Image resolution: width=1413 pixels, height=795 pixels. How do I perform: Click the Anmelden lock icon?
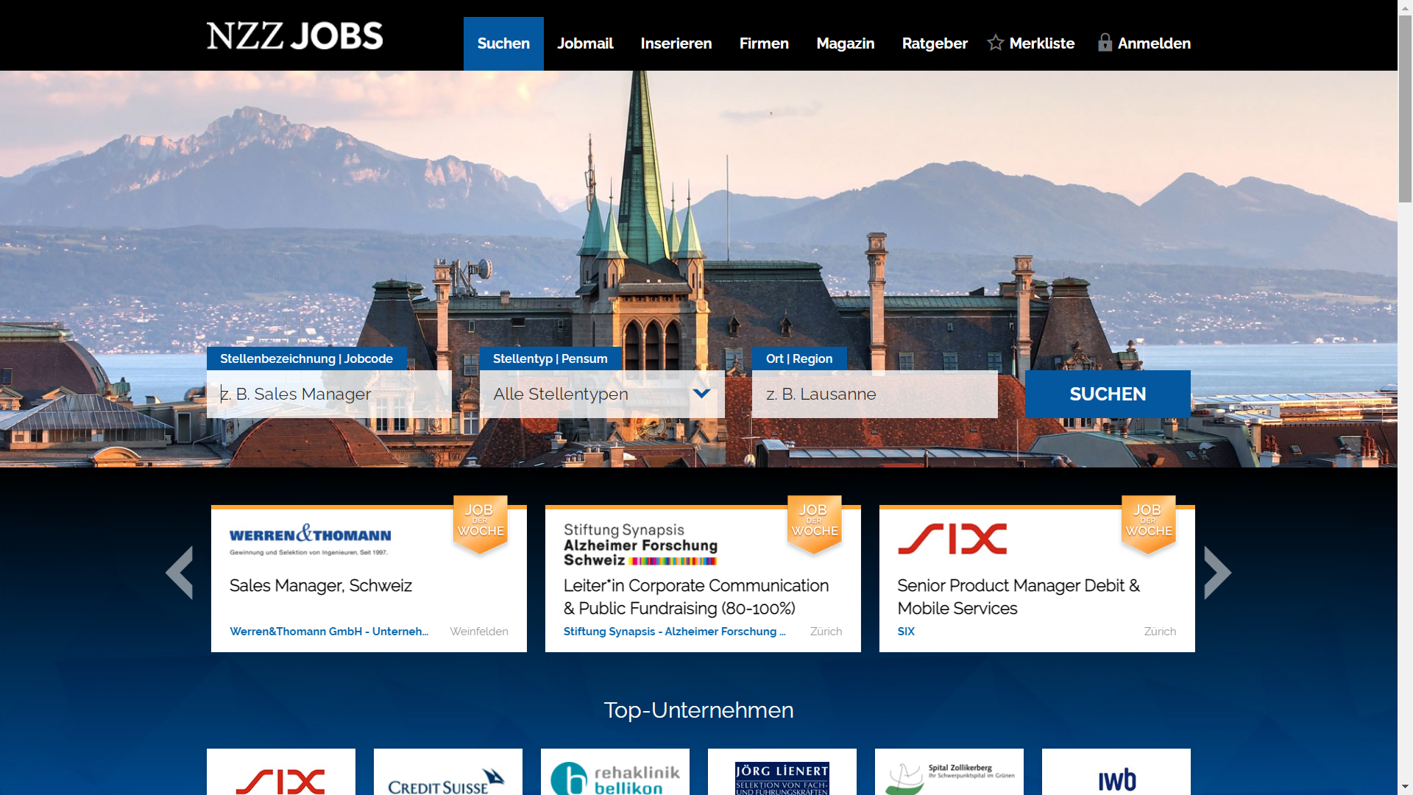coord(1105,42)
